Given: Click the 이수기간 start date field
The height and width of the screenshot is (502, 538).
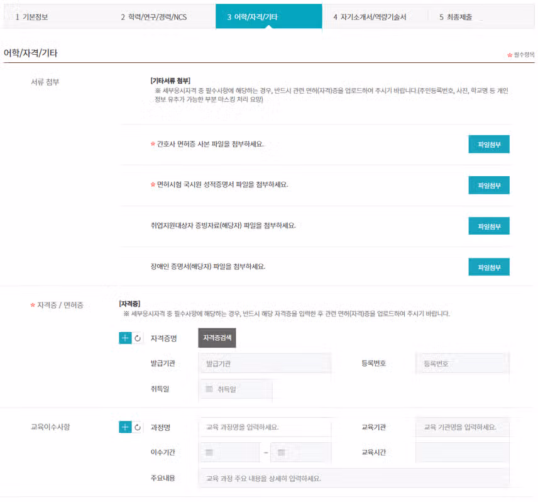Looking at the screenshot, I should [229, 452].
